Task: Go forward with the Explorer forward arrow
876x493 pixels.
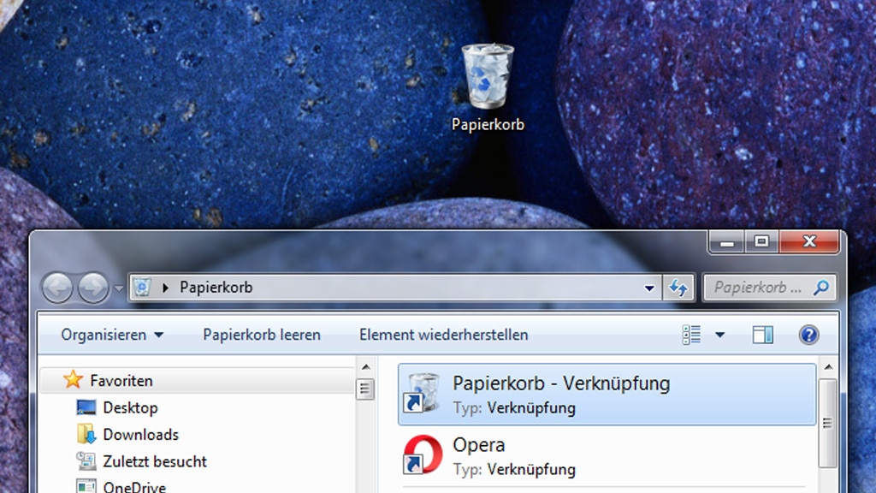Action: (x=93, y=288)
